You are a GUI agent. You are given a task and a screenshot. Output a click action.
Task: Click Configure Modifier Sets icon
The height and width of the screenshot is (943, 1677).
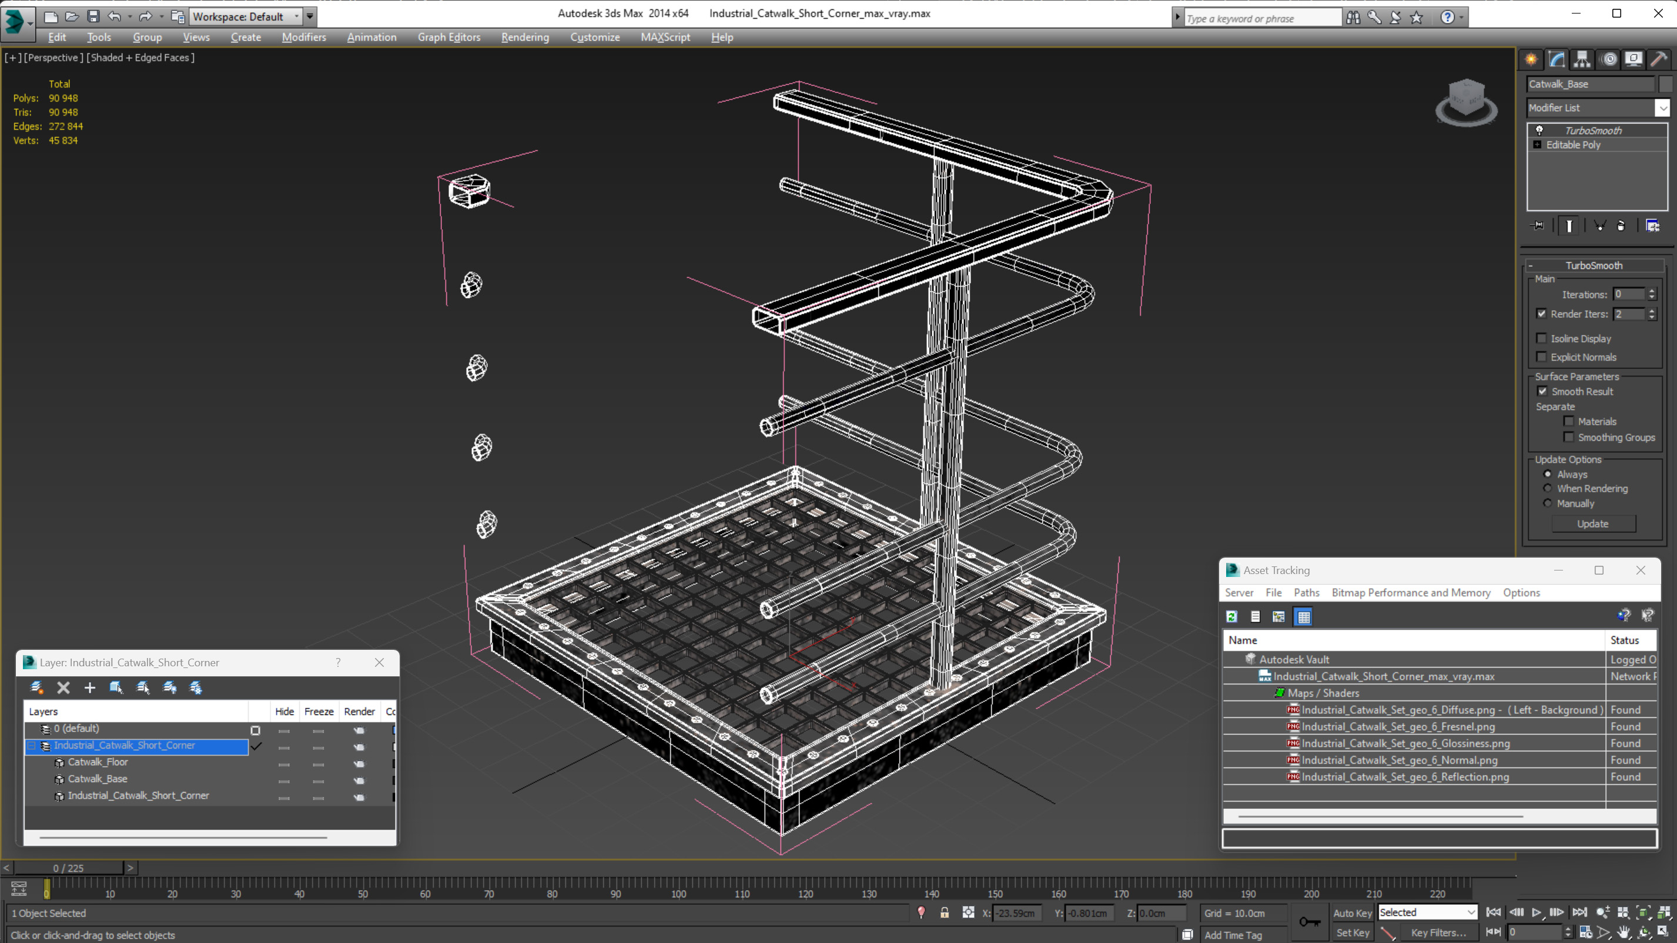[1653, 226]
